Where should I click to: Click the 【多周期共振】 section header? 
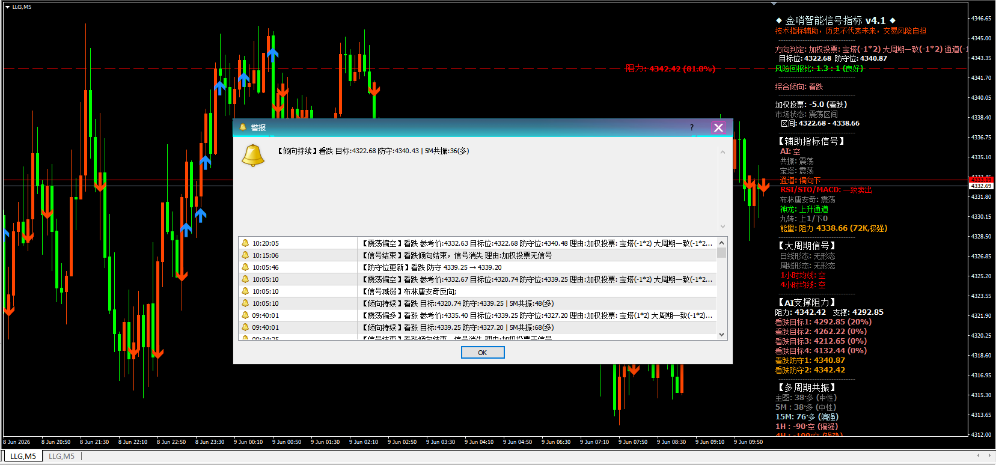tap(807, 387)
